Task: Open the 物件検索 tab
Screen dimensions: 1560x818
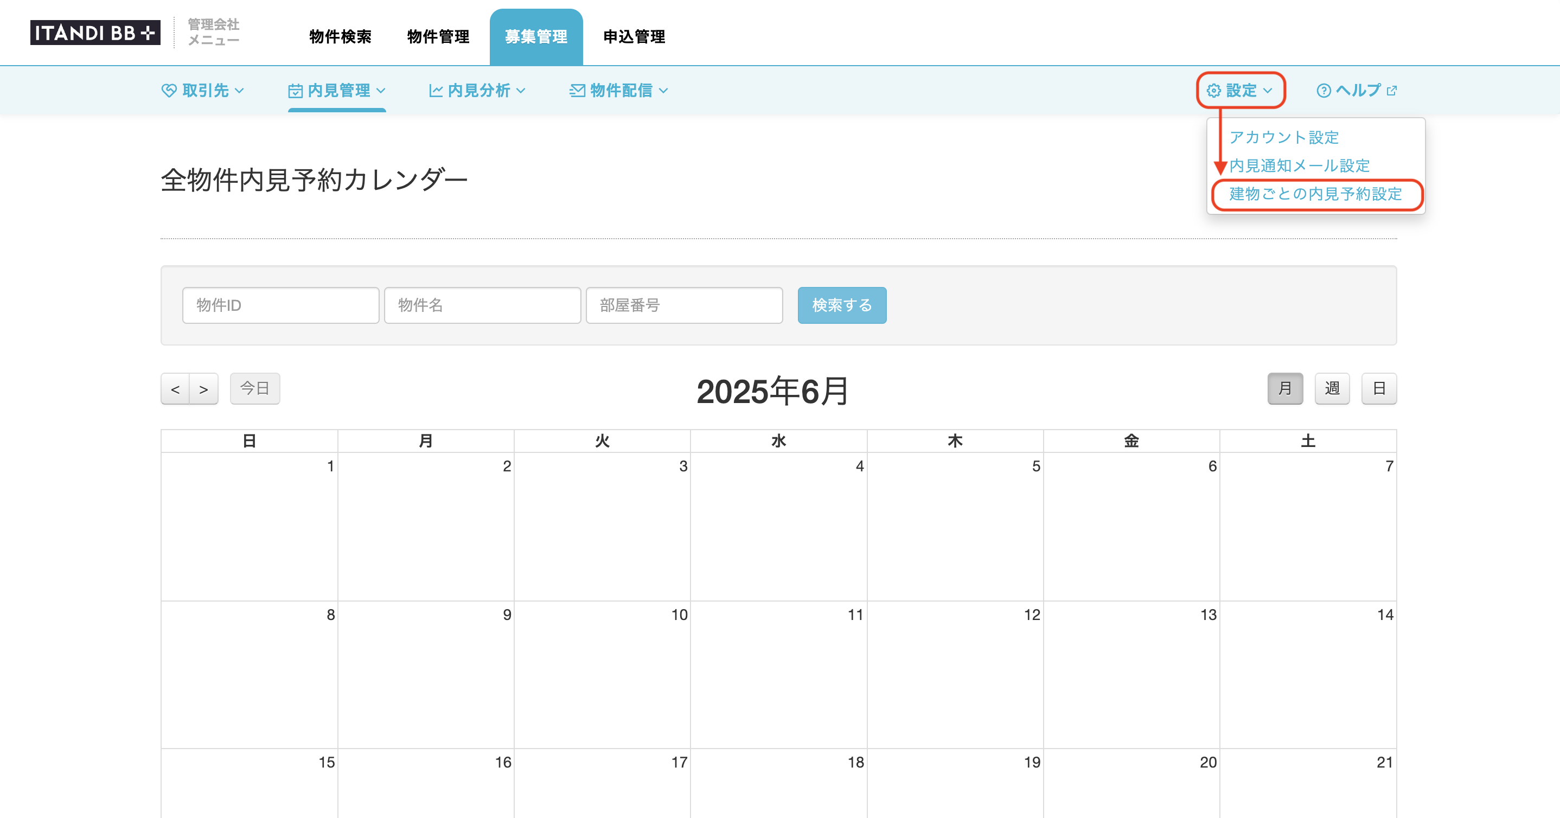Action: tap(340, 37)
